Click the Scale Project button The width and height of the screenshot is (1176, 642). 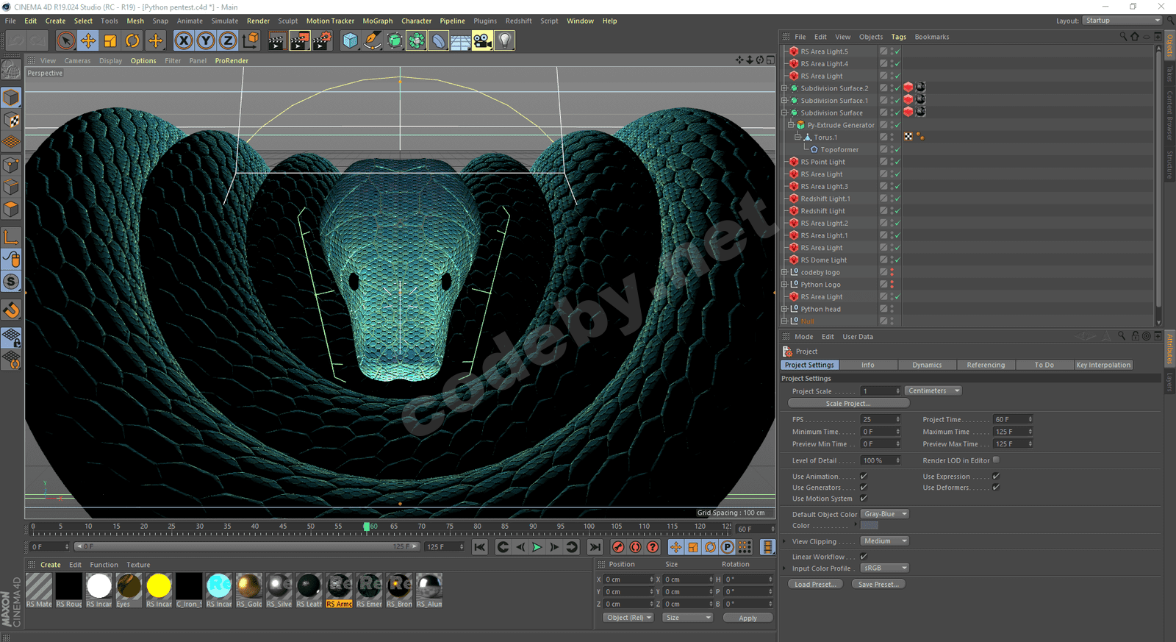point(848,403)
